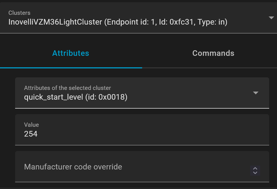Click the manufacturer code spinner control

(255, 171)
